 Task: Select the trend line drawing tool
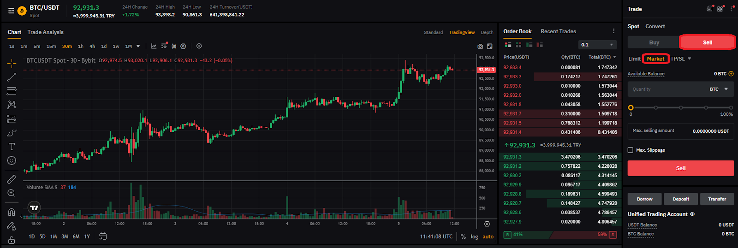coord(12,77)
